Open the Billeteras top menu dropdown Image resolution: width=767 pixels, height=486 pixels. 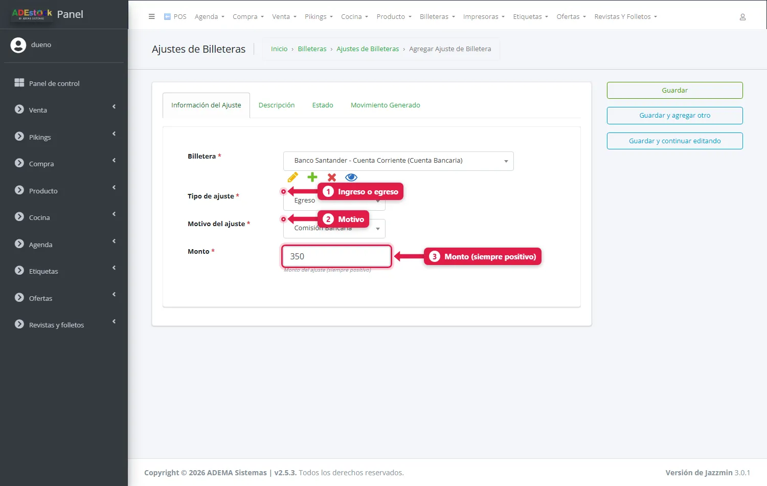[437, 17]
